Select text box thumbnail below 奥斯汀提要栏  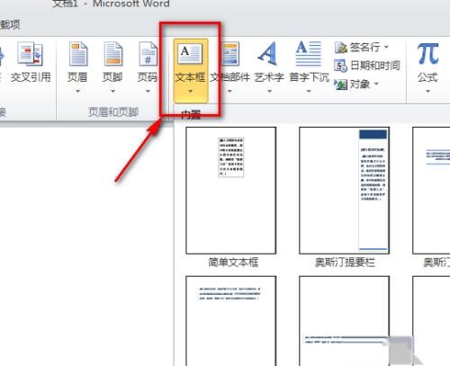point(344,321)
